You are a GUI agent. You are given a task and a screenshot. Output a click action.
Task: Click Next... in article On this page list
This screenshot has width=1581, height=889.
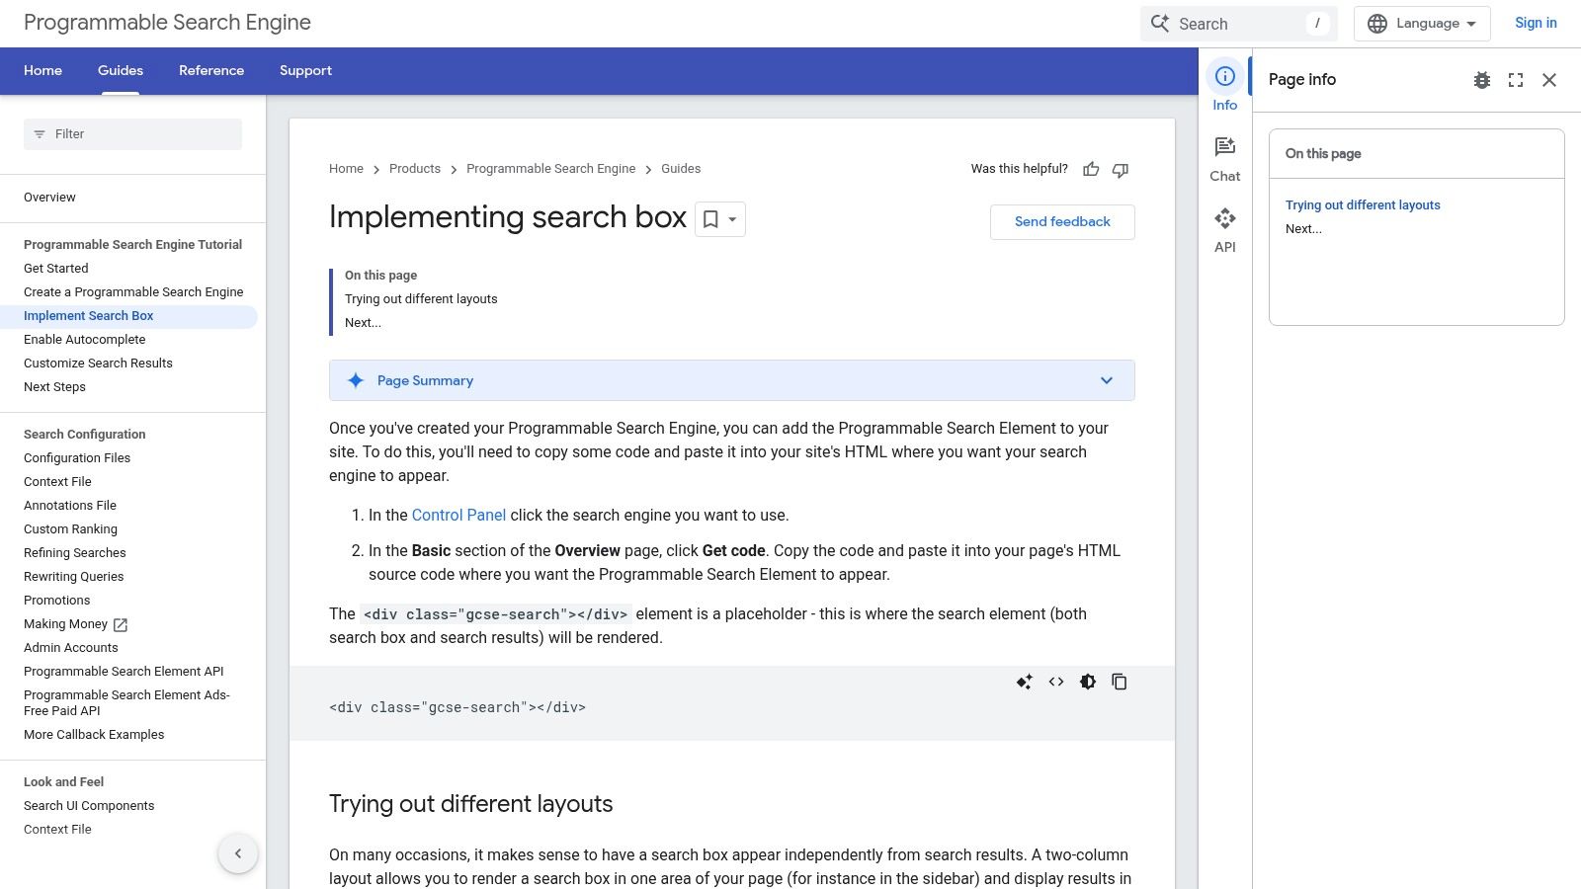(x=363, y=323)
